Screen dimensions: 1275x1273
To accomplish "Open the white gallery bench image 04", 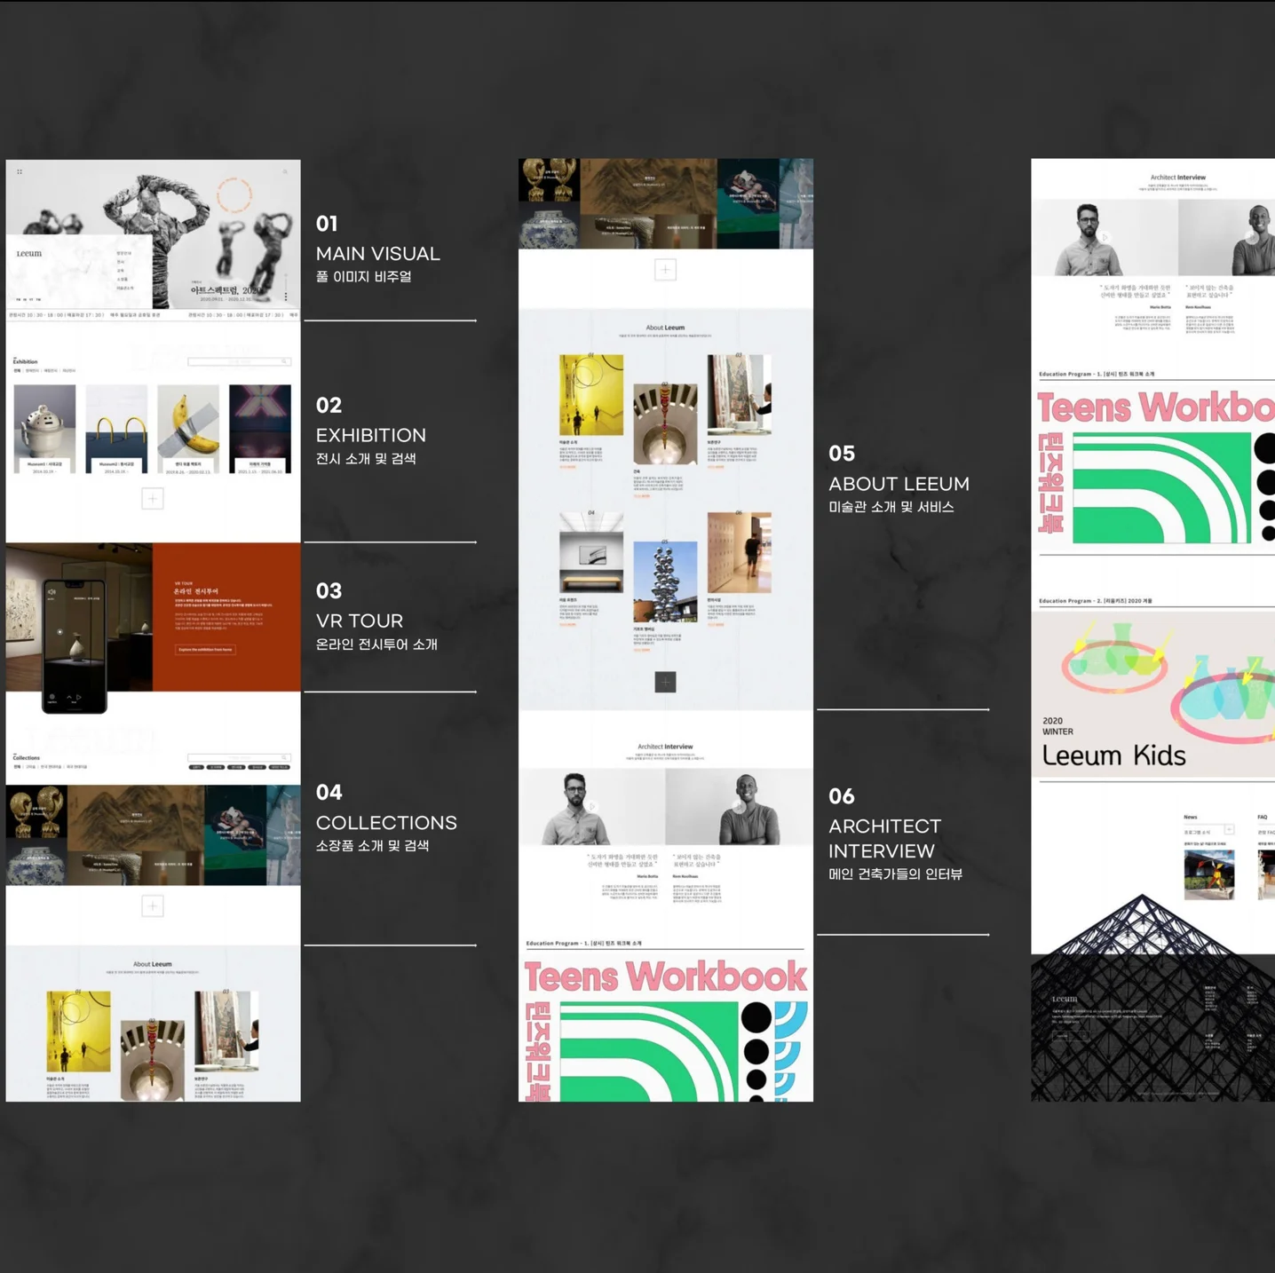I will (x=591, y=552).
